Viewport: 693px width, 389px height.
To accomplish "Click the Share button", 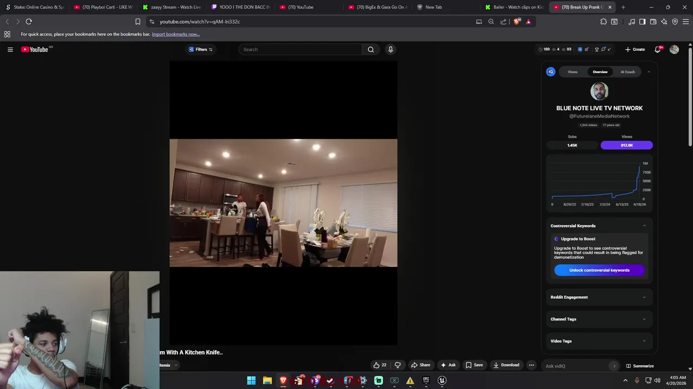I will [420, 365].
